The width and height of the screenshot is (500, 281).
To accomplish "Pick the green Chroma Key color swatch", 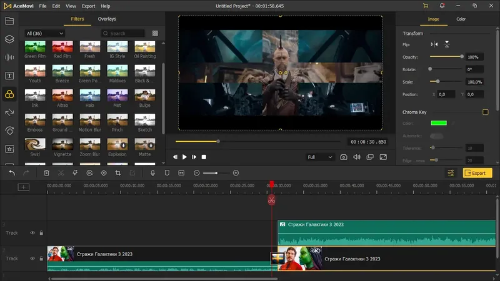I will pyautogui.click(x=438, y=123).
